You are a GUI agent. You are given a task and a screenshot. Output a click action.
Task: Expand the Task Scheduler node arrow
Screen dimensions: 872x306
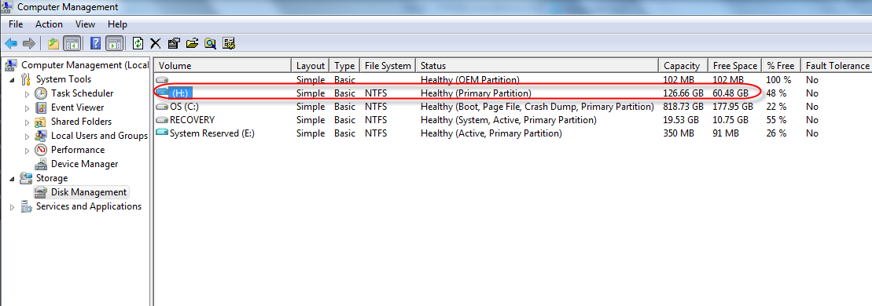pyautogui.click(x=28, y=94)
